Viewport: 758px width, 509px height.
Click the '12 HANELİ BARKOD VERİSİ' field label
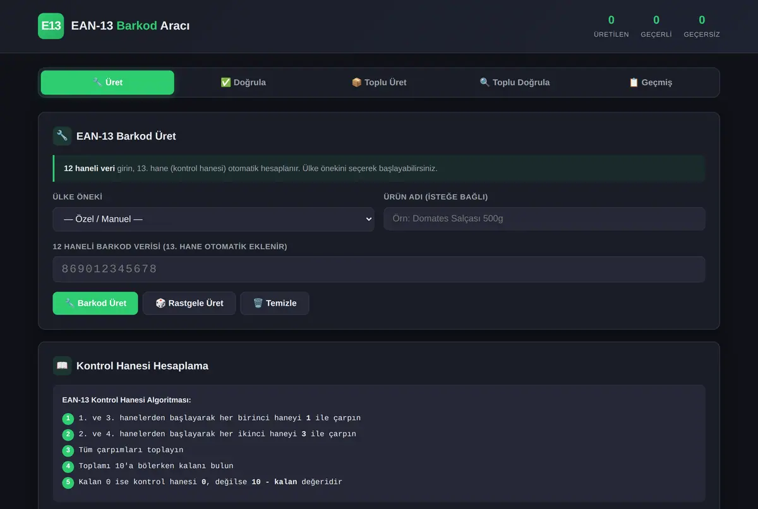click(170, 247)
